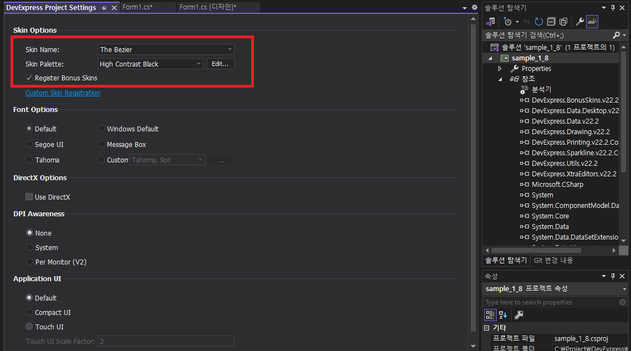Click the pending changes filter clock icon
Viewport: 631px width, 351px height.
[x=508, y=22]
